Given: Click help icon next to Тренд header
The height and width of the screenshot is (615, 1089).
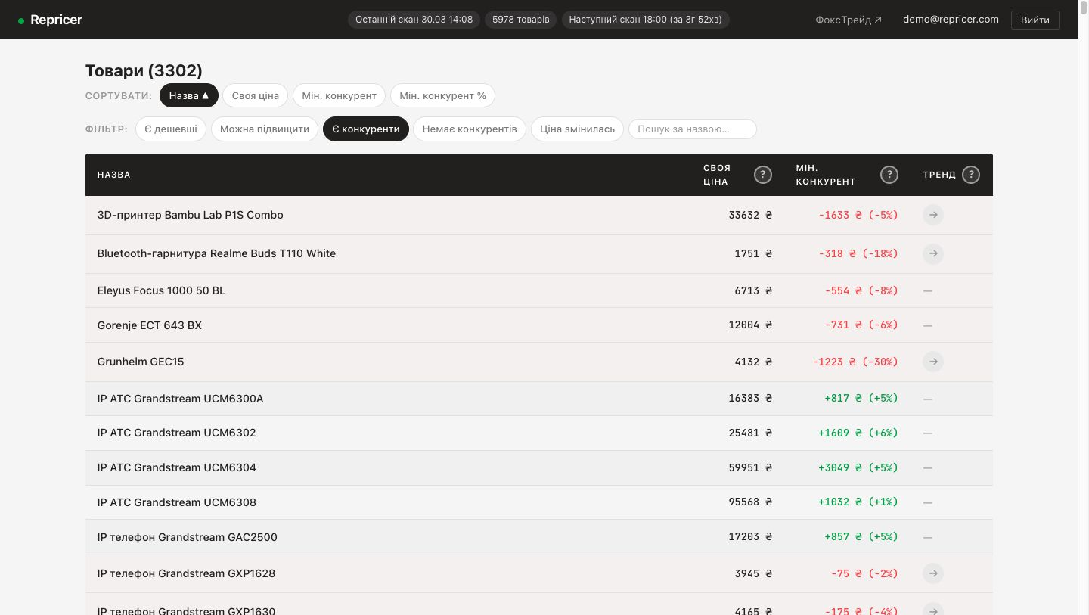Looking at the screenshot, I should pyautogui.click(x=971, y=175).
